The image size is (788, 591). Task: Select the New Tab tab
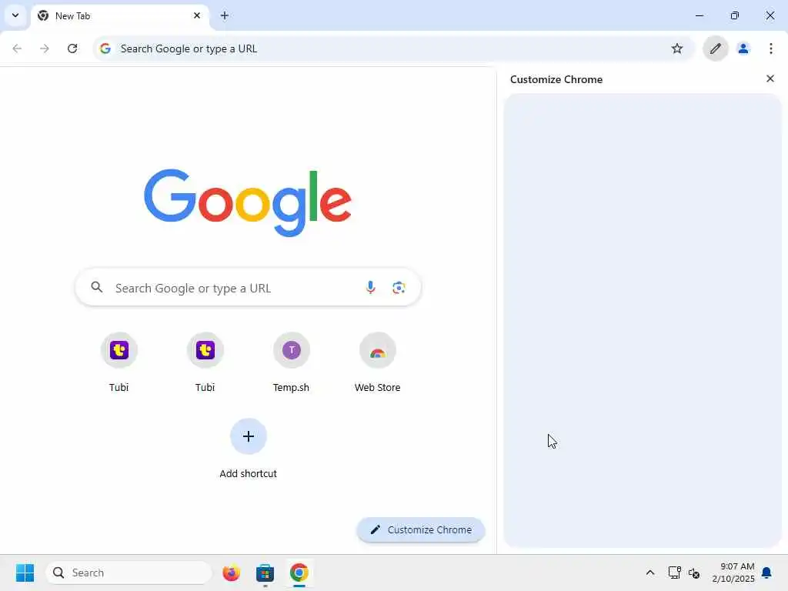point(119,16)
